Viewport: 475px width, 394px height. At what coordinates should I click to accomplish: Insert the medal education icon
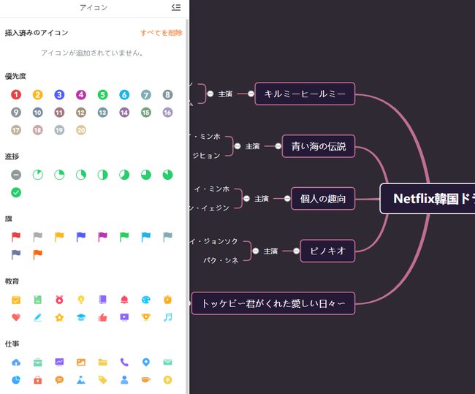click(59, 300)
